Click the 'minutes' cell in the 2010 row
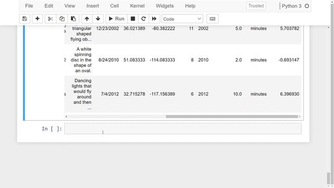Screen dimensions: 334x188 point(259,60)
